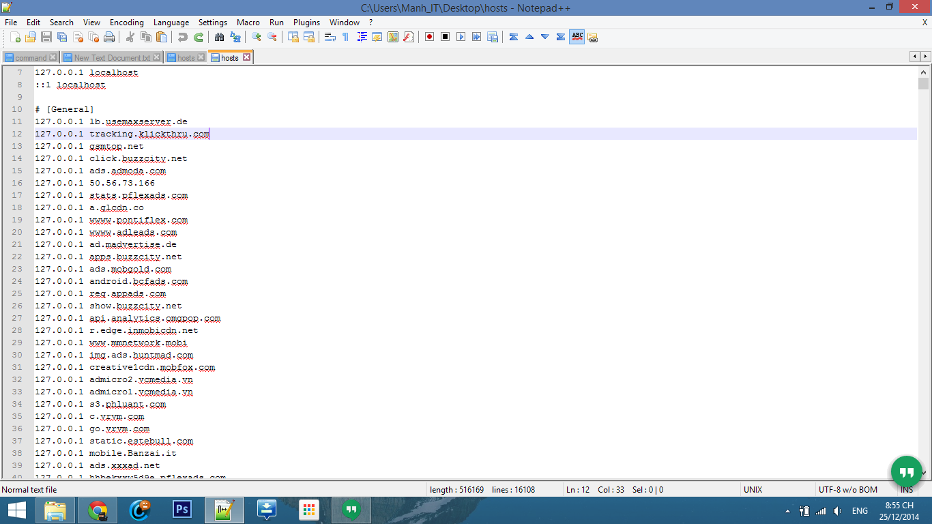Open the Encoding menu
This screenshot has width=932, height=524.
(x=127, y=23)
